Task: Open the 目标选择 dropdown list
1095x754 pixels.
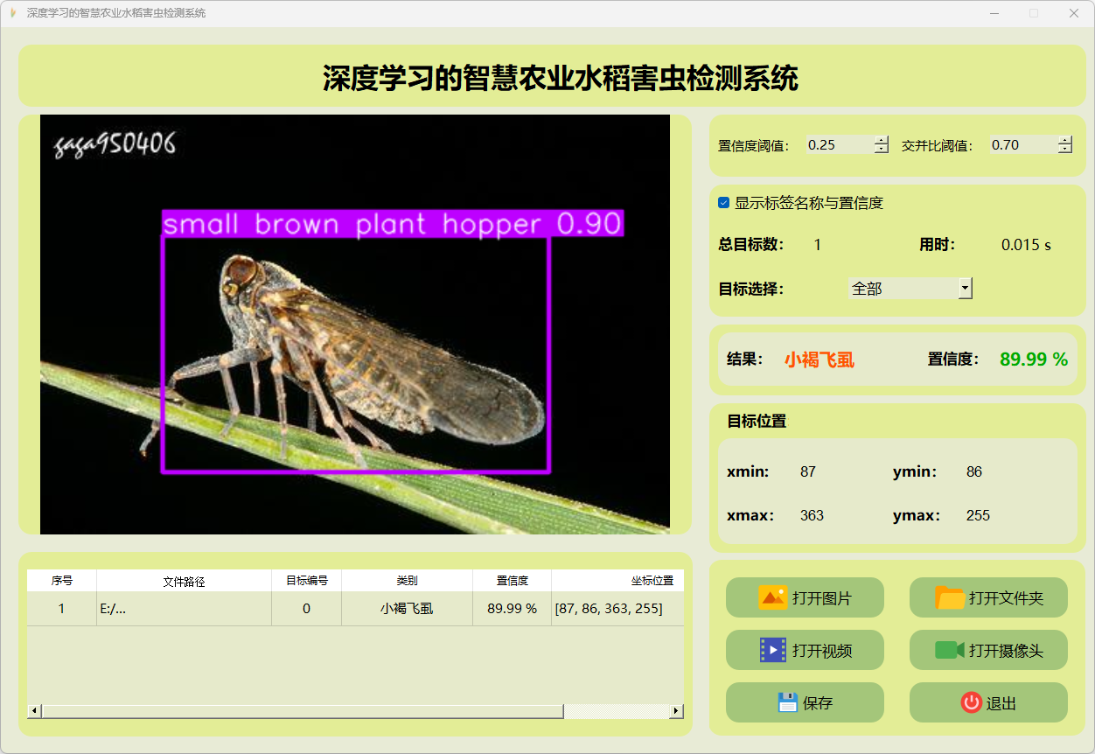Action: [x=965, y=288]
